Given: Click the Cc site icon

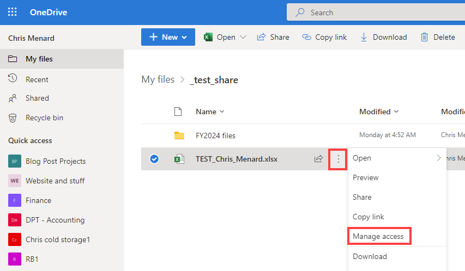Looking at the screenshot, I should 15,239.
